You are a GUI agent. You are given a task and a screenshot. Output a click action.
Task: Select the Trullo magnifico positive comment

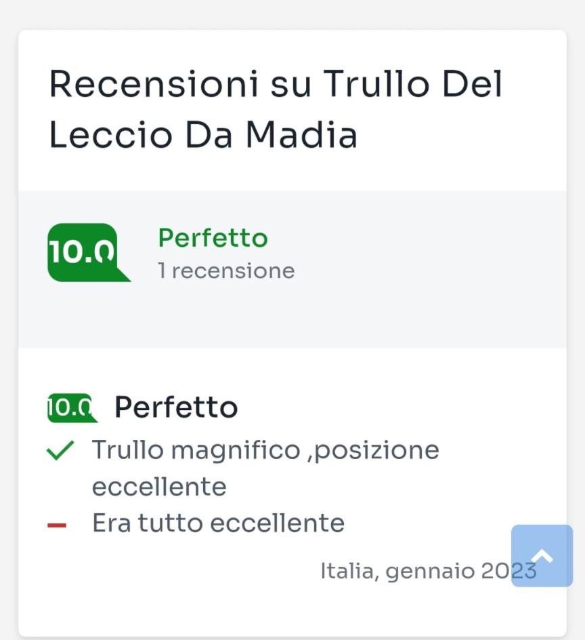(x=265, y=468)
